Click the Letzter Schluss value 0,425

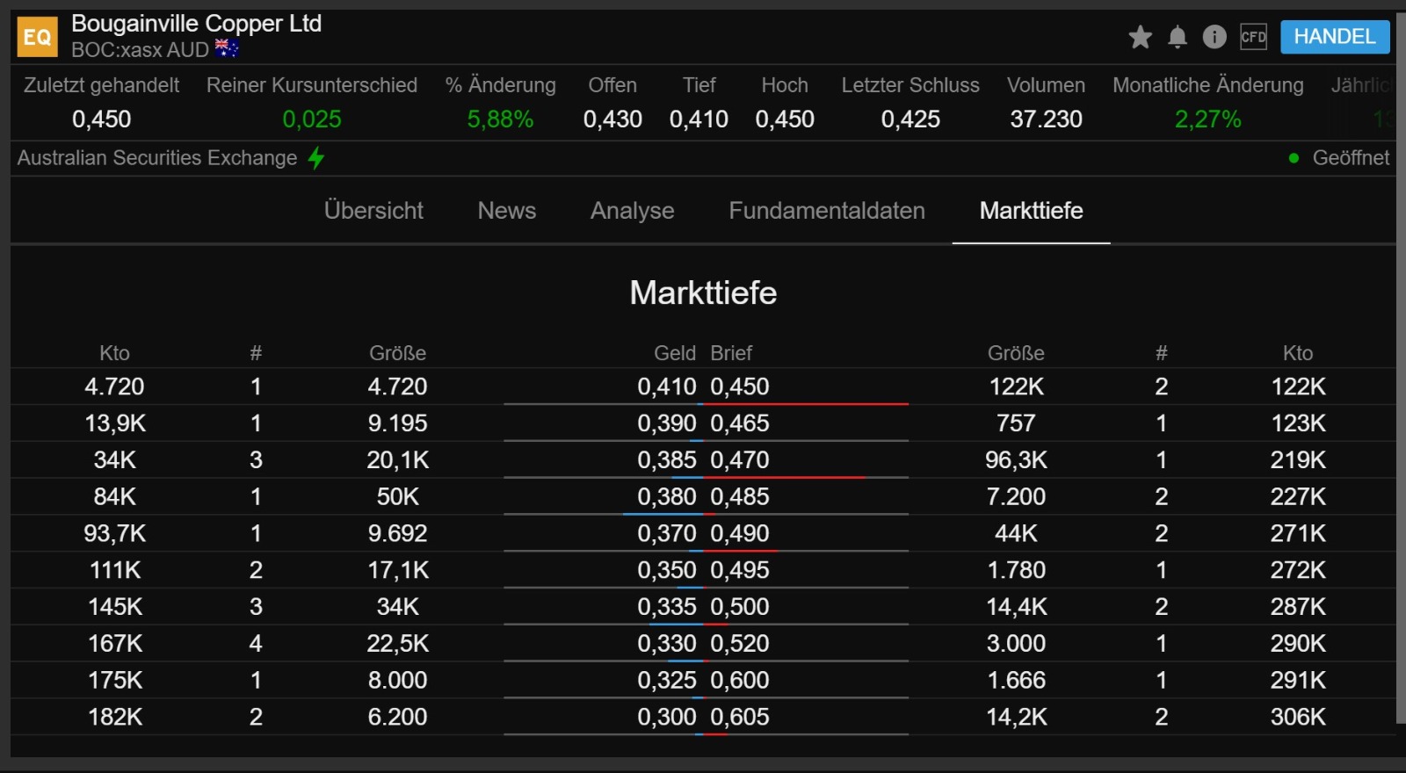910,119
